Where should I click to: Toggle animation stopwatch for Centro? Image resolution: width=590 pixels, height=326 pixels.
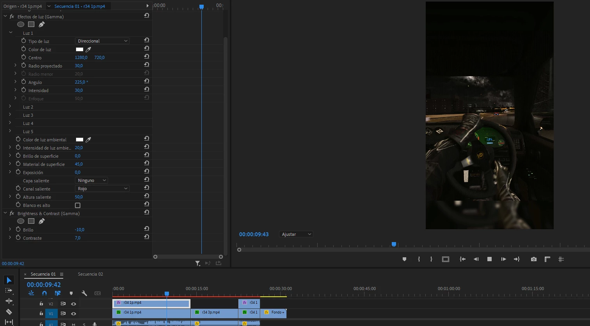click(23, 57)
